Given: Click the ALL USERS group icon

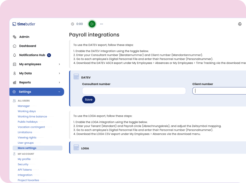Looking at the screenshot, I should (14, 101).
